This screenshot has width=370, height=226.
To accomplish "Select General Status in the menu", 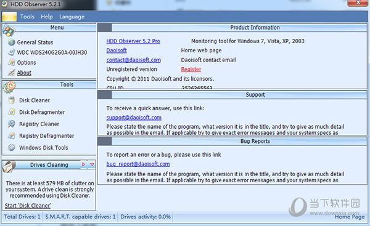I will [35, 42].
